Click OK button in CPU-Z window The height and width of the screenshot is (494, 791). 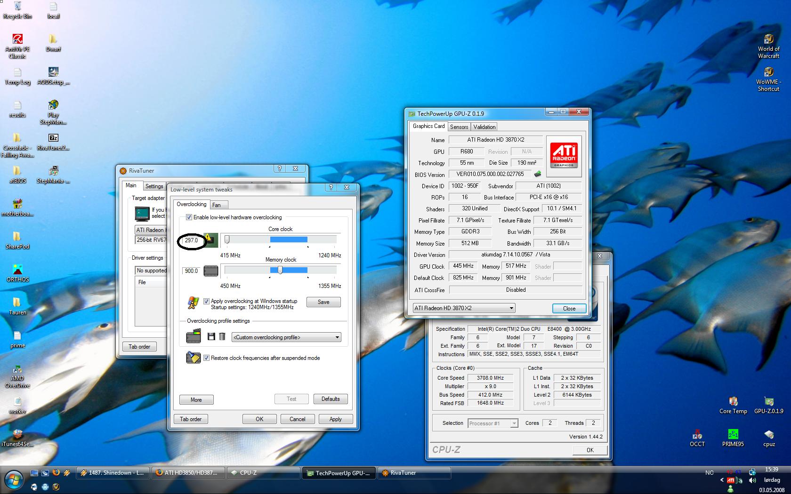pos(590,450)
